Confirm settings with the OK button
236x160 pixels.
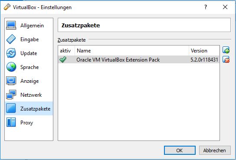(x=180, y=150)
